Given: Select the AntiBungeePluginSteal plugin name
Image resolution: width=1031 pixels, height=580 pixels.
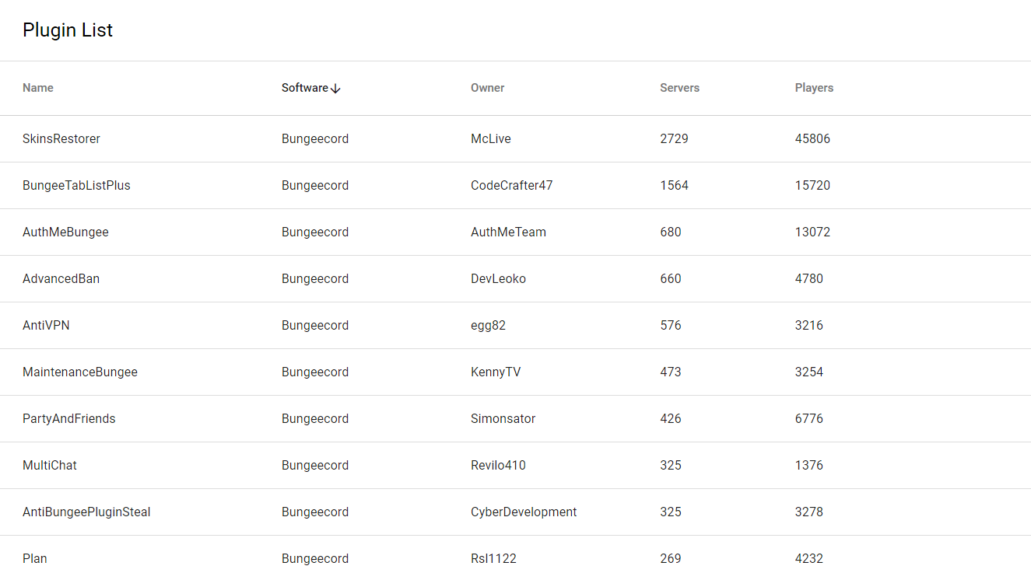Looking at the screenshot, I should tap(86, 512).
